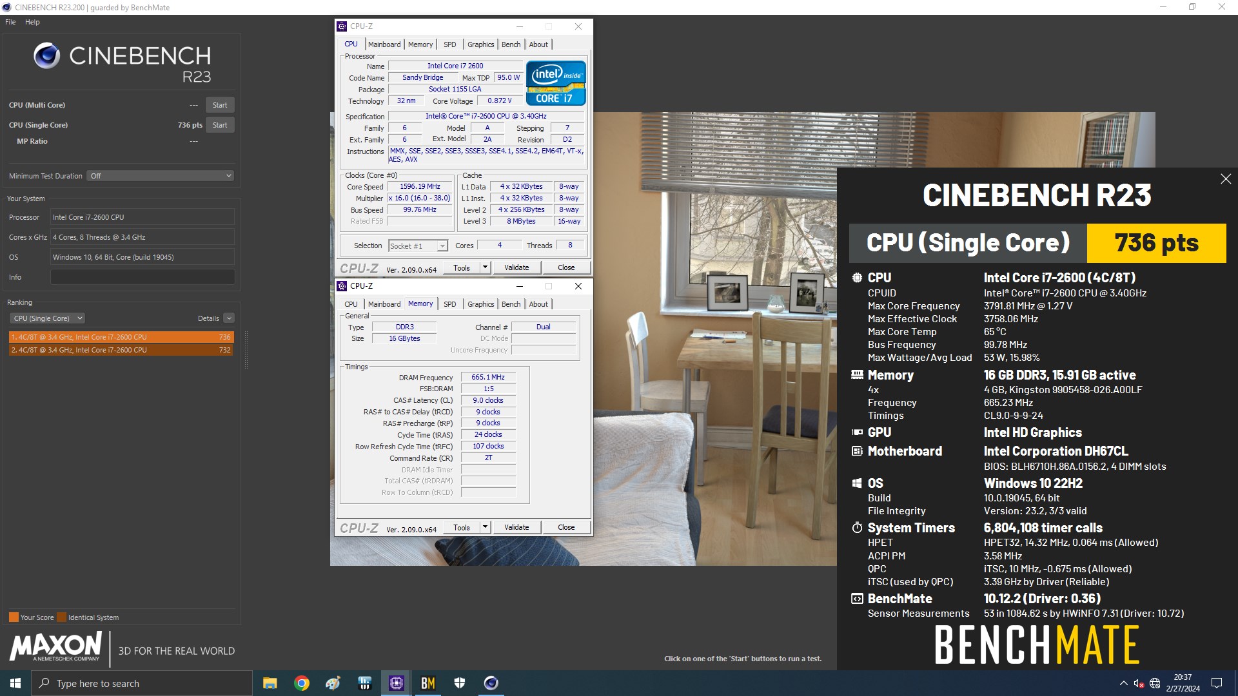Click the yellow 736 pts score box
This screenshot has height=696, width=1238.
coord(1157,243)
